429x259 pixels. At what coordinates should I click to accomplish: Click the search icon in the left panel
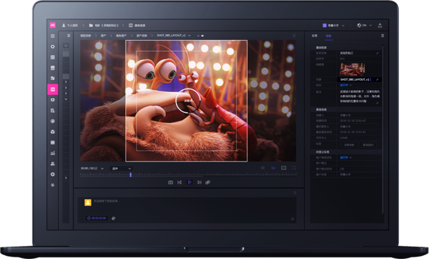pos(66,46)
